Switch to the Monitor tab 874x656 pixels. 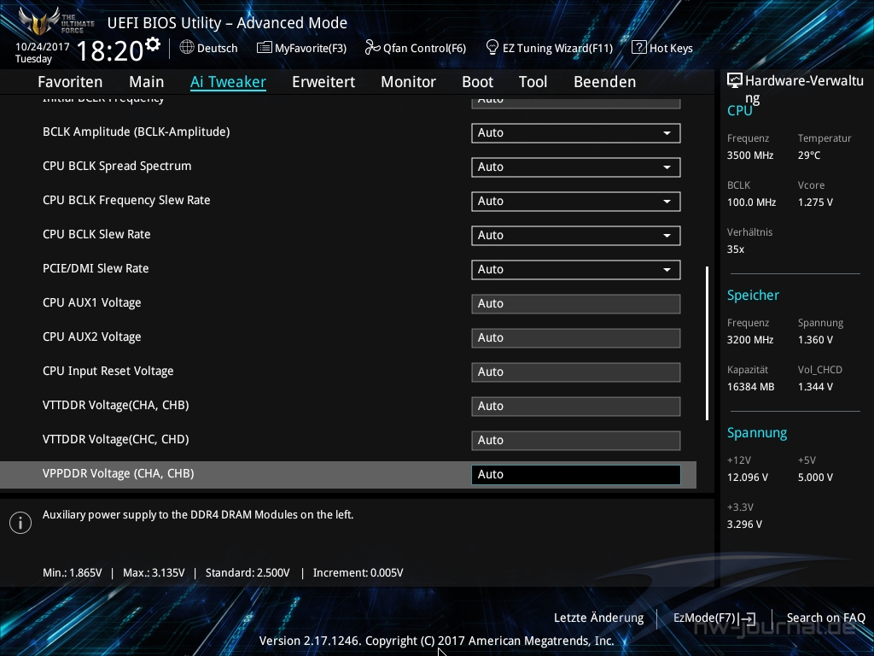[x=408, y=82]
